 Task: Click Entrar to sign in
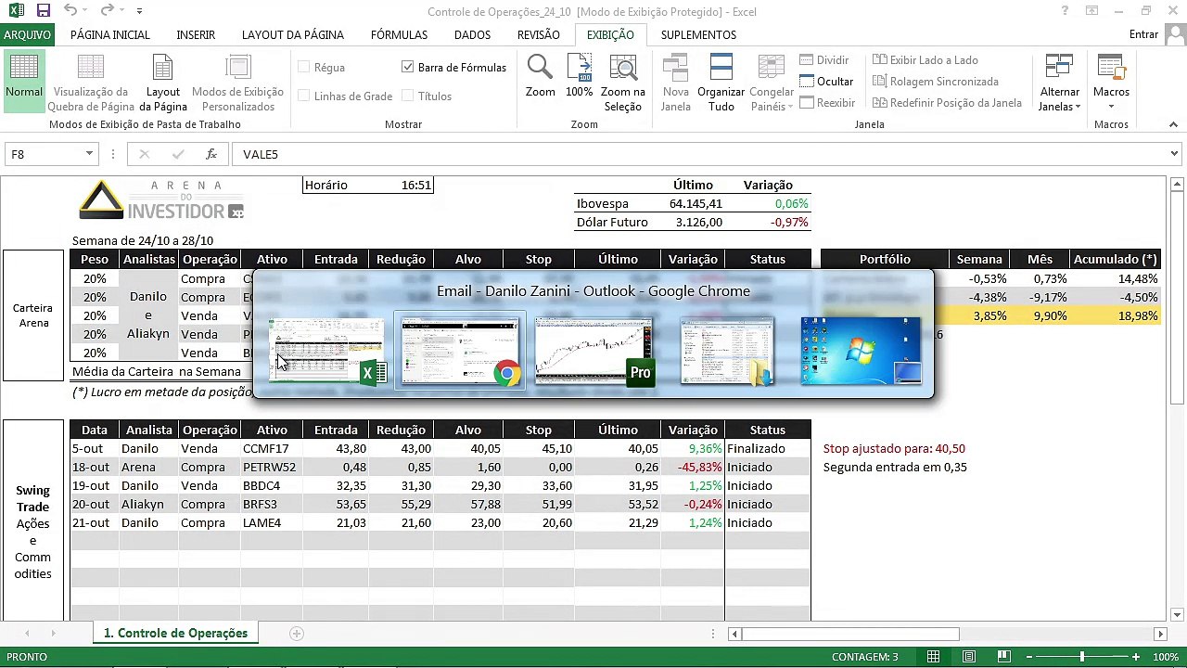coord(1143,34)
